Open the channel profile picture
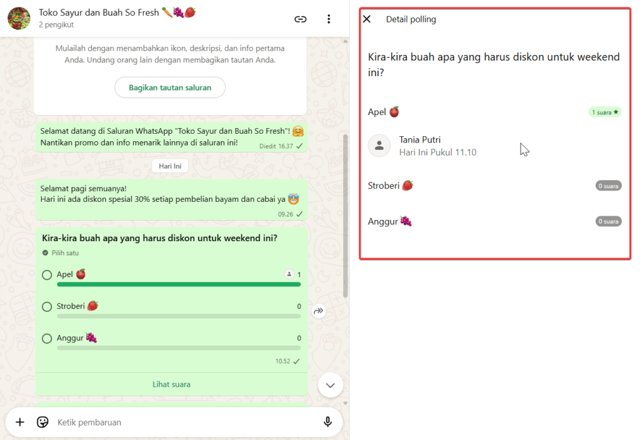Screen dimensions: 640x440 point(19,19)
